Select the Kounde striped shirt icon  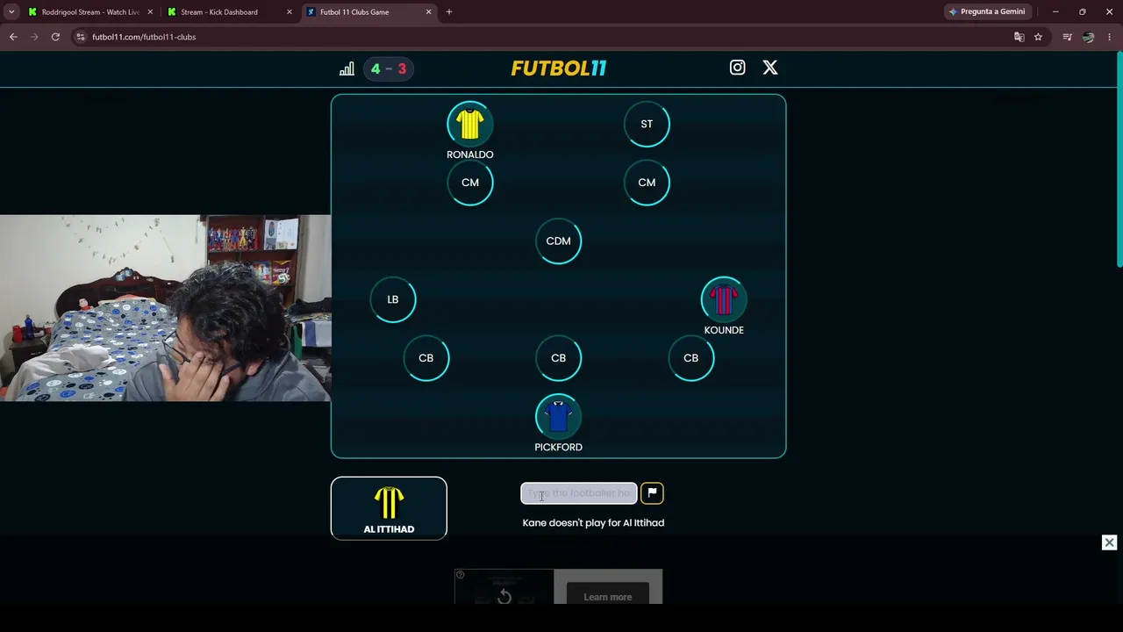723,299
